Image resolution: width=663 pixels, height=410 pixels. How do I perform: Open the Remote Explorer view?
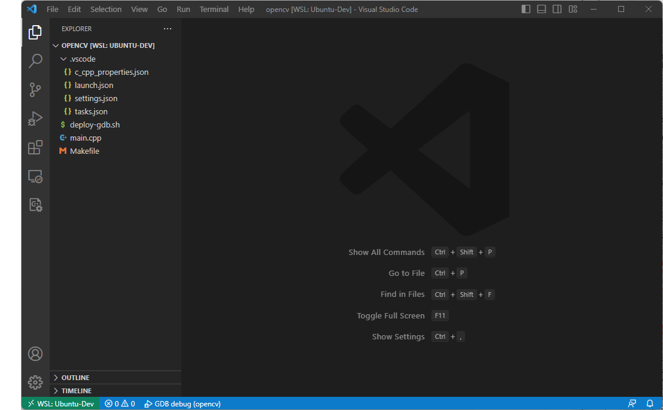coord(35,176)
